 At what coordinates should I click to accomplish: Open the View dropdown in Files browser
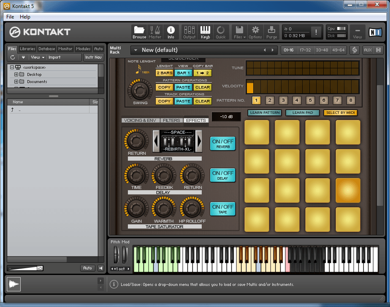(38, 57)
